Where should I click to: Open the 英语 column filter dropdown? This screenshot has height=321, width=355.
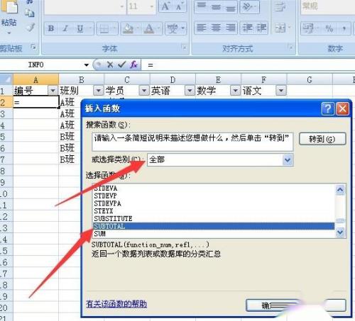click(190, 91)
